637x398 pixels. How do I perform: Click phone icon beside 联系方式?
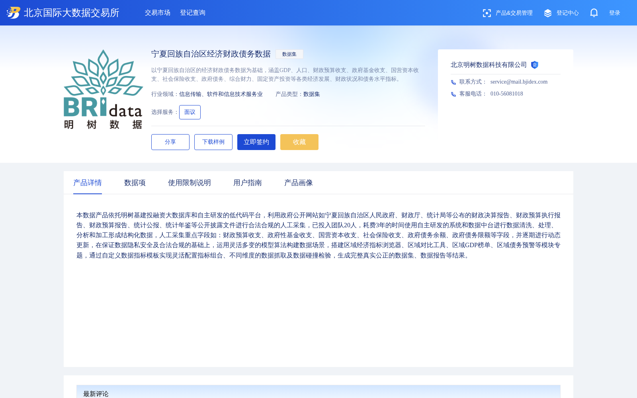click(x=453, y=82)
